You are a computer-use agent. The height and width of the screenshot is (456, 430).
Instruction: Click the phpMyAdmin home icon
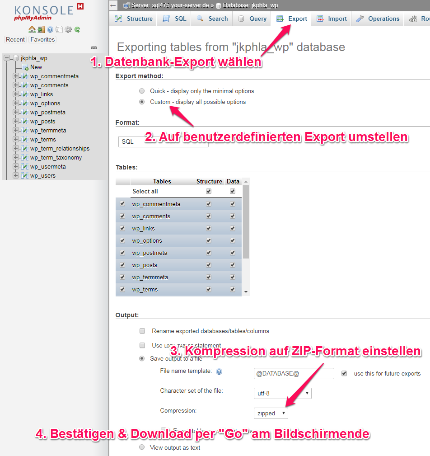[32, 29]
